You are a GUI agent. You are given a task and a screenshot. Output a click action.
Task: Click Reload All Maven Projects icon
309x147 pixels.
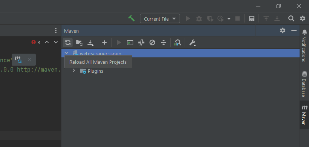pos(68,42)
